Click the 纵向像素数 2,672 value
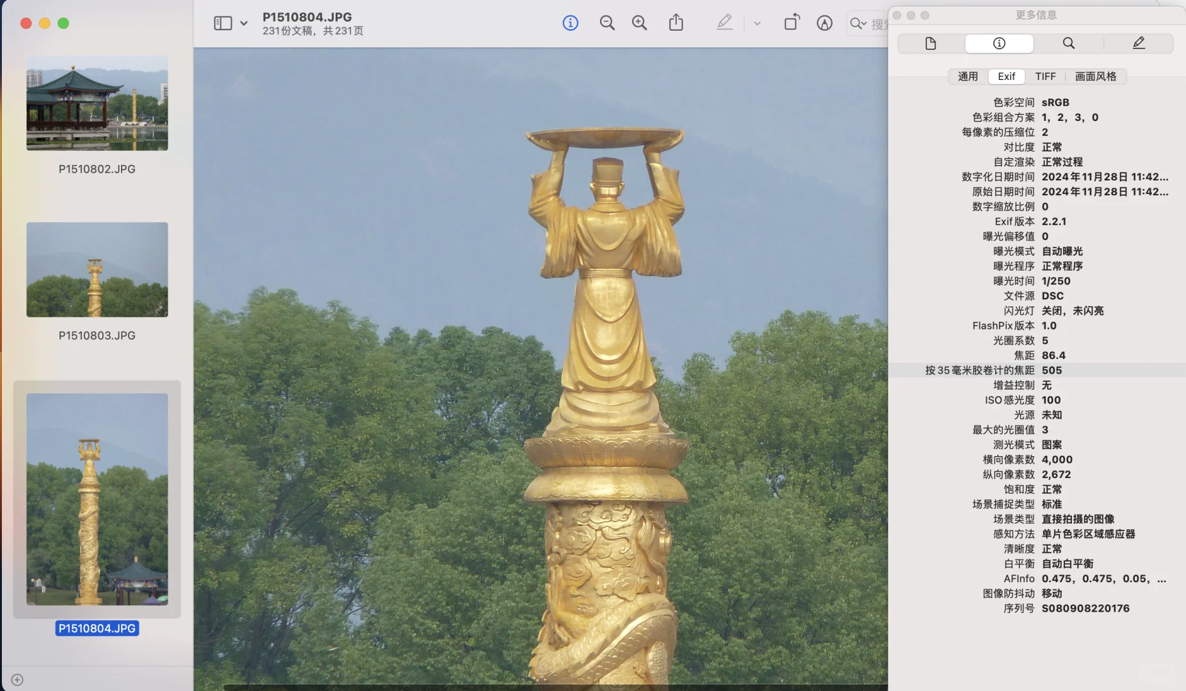Image resolution: width=1186 pixels, height=691 pixels. point(1056,474)
